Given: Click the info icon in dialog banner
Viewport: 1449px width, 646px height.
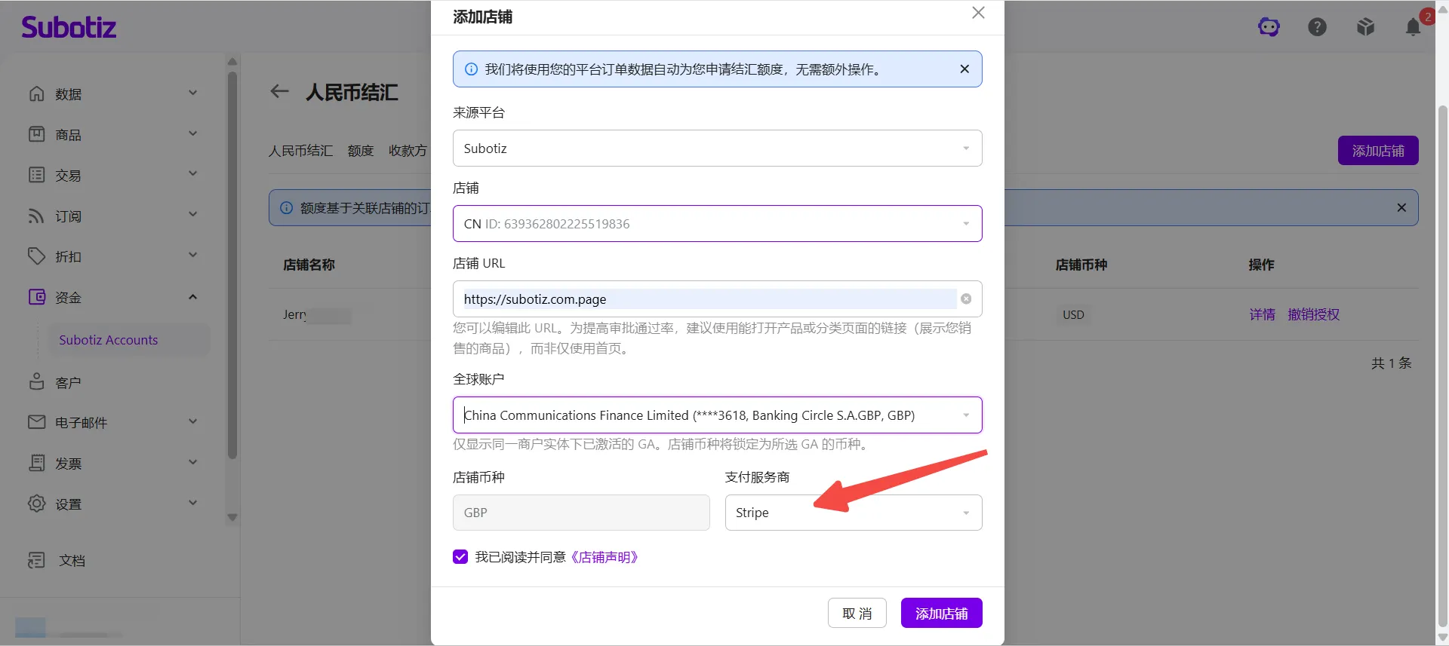Looking at the screenshot, I should tap(471, 69).
